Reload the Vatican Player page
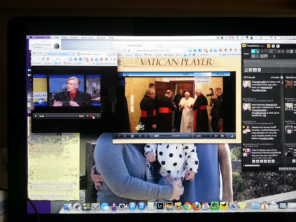296x222 pixels. pyautogui.click(x=124, y=50)
